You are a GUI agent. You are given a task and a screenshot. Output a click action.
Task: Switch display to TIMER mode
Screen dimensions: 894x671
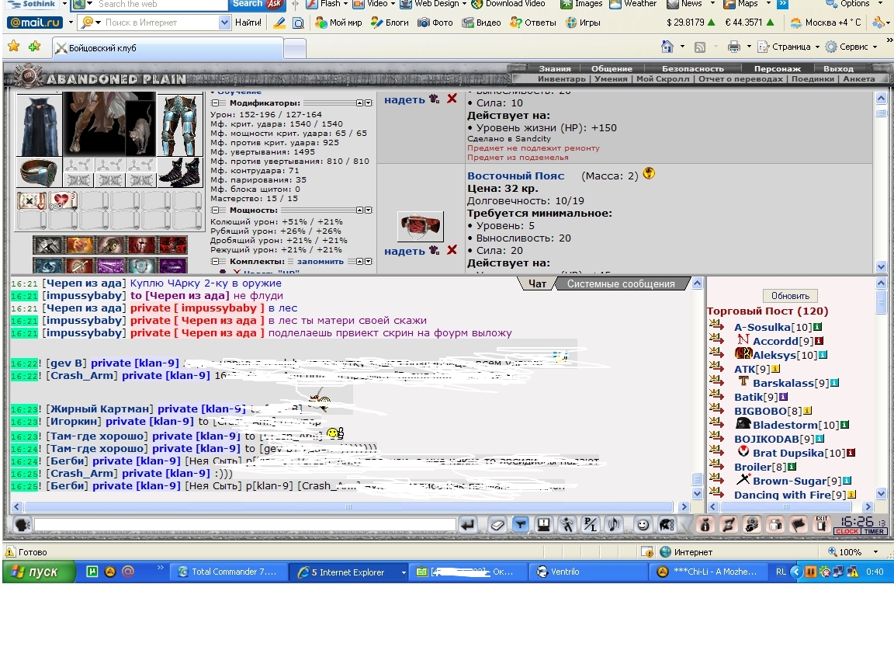coord(874,531)
